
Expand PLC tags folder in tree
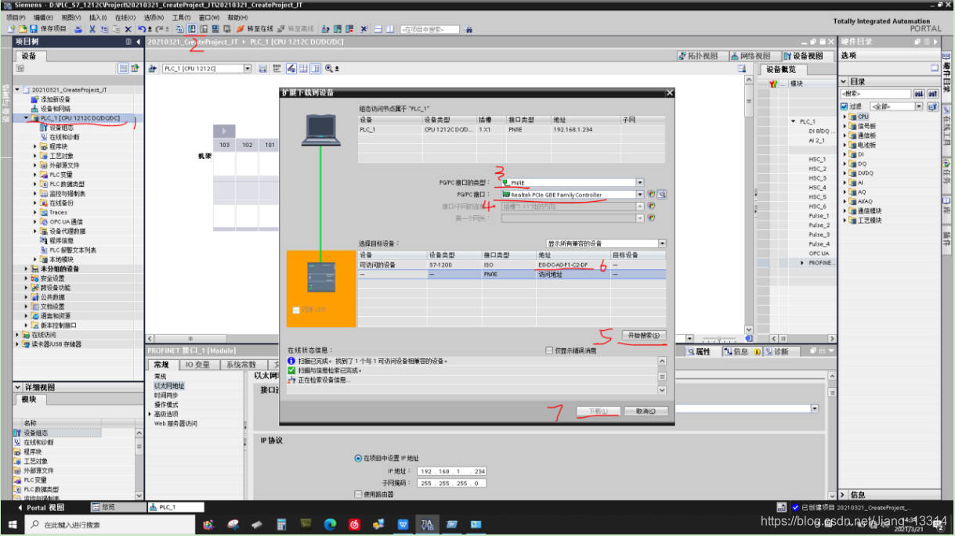pyautogui.click(x=35, y=174)
